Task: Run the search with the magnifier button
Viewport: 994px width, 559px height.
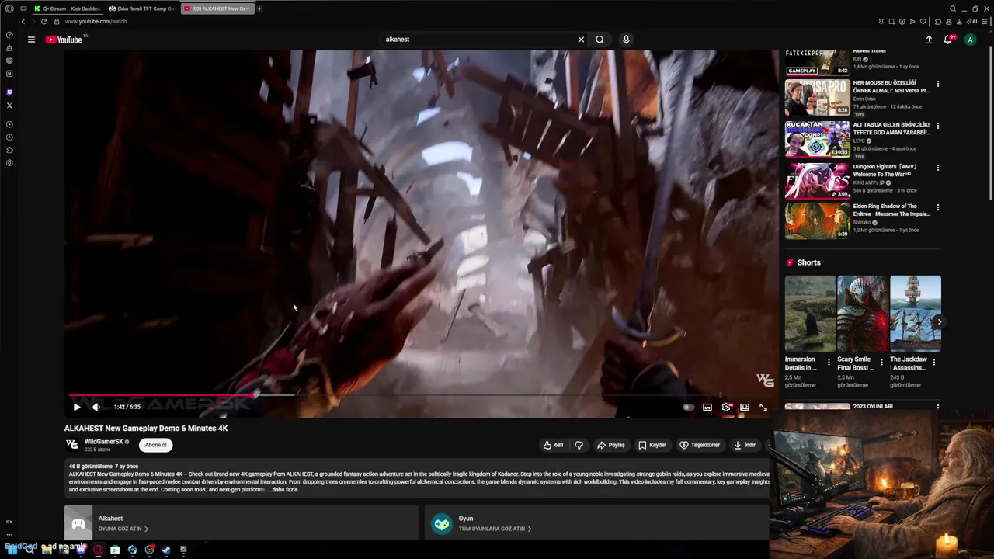Action: (600, 40)
